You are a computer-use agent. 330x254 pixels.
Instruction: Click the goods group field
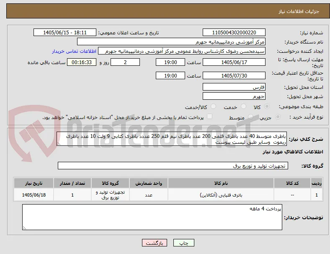[x=173, y=166]
